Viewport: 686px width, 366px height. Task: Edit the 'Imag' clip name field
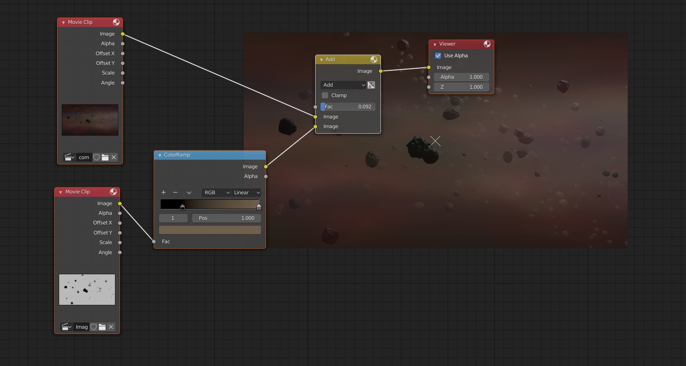click(81, 327)
